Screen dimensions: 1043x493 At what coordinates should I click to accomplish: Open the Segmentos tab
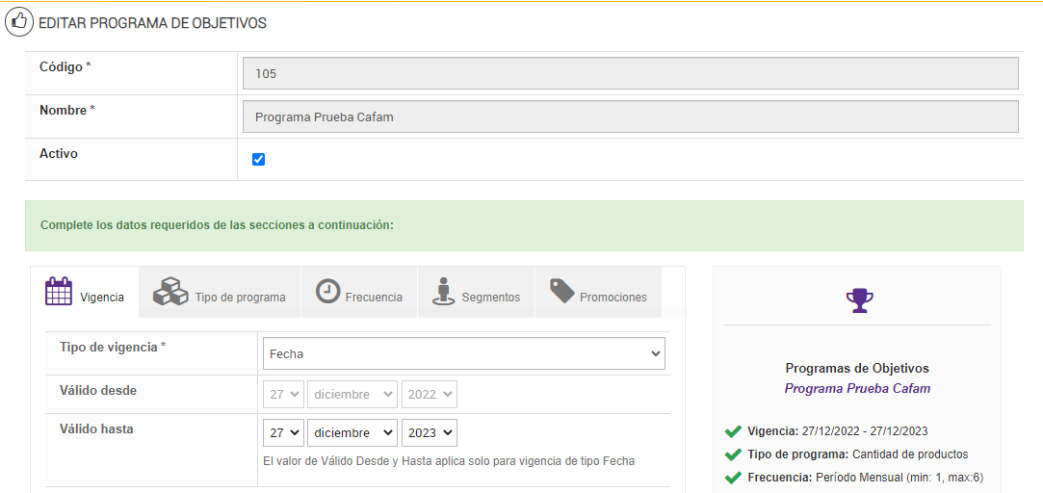pos(477,293)
